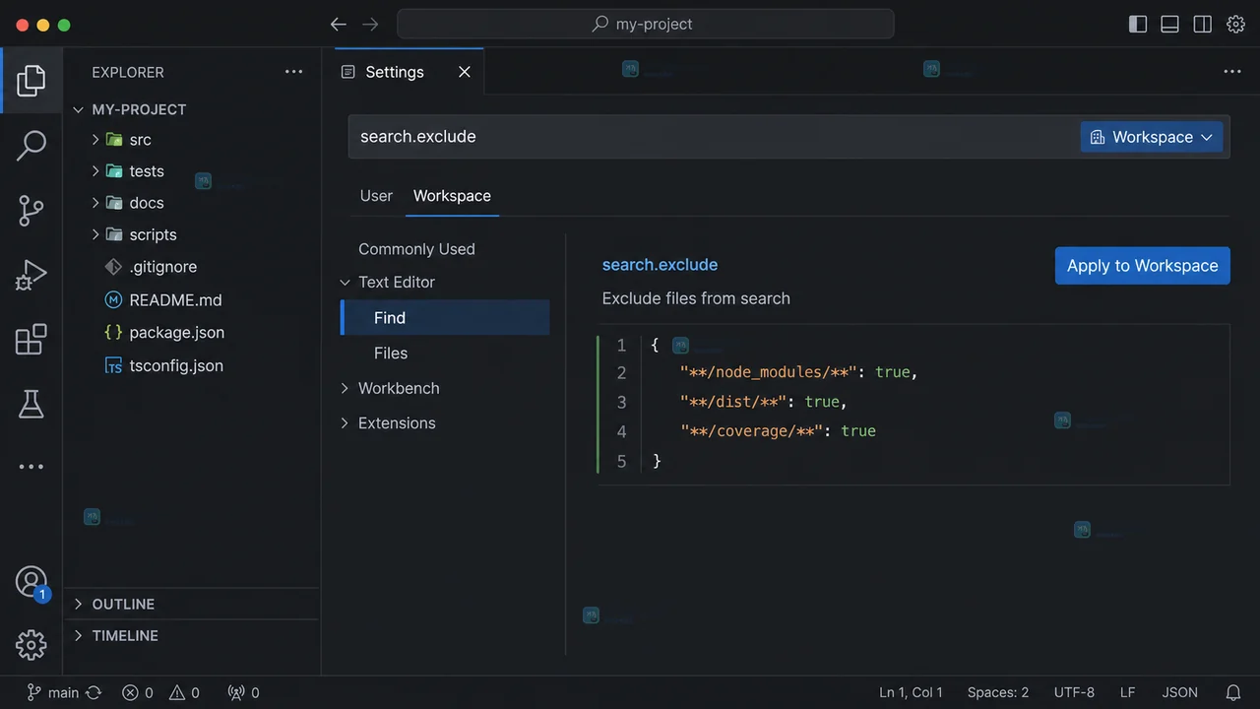Screen dimensions: 1260x709
Task: Open the Explorer view in activity bar
Action: (x=31, y=81)
